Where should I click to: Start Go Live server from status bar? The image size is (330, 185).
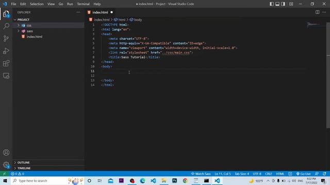coord(304,174)
